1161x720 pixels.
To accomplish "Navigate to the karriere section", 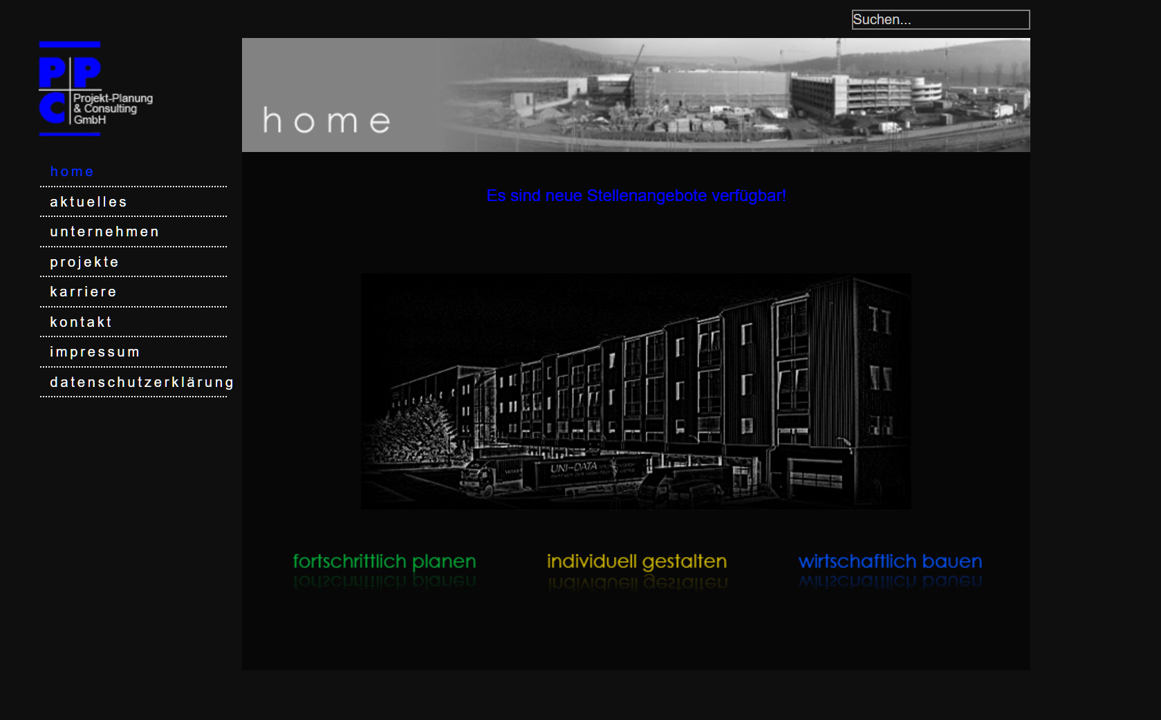I will [83, 292].
